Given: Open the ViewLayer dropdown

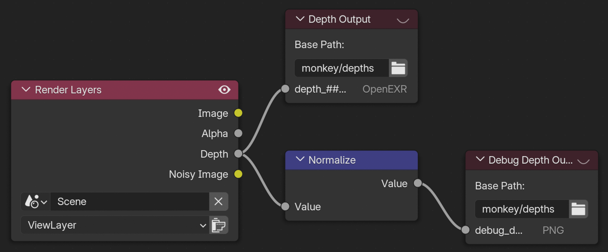Looking at the screenshot, I should coord(114,225).
